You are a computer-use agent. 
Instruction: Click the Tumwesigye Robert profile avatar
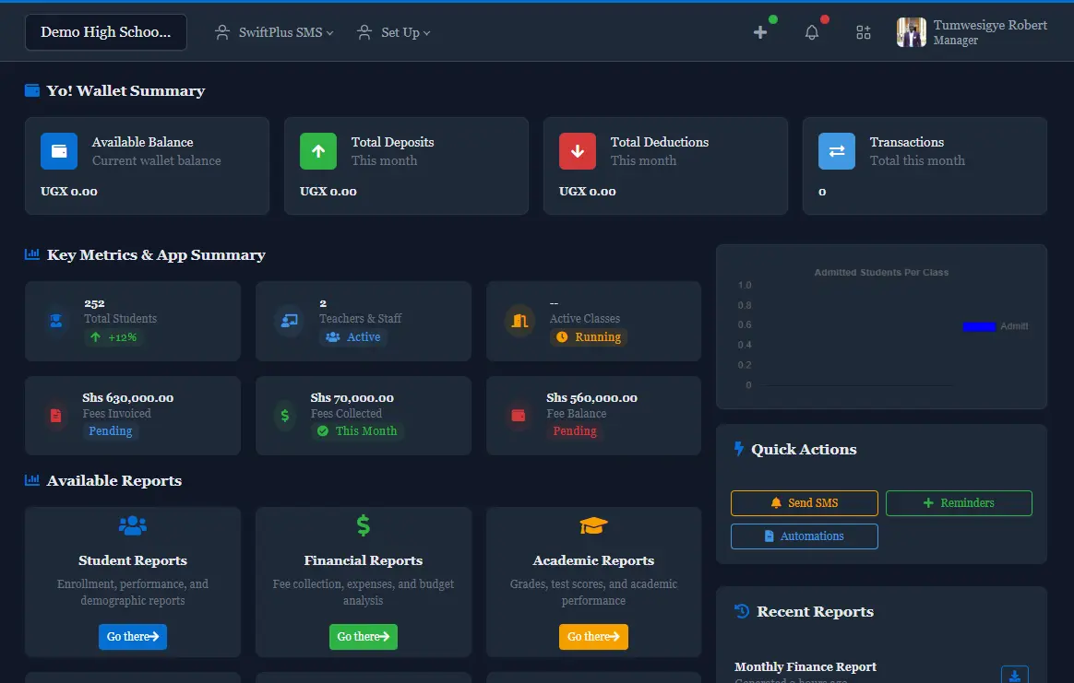[911, 32]
